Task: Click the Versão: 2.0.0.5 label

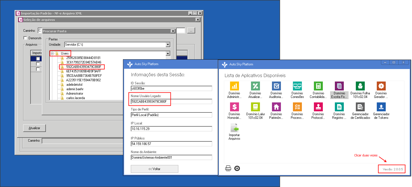Action: point(393,169)
